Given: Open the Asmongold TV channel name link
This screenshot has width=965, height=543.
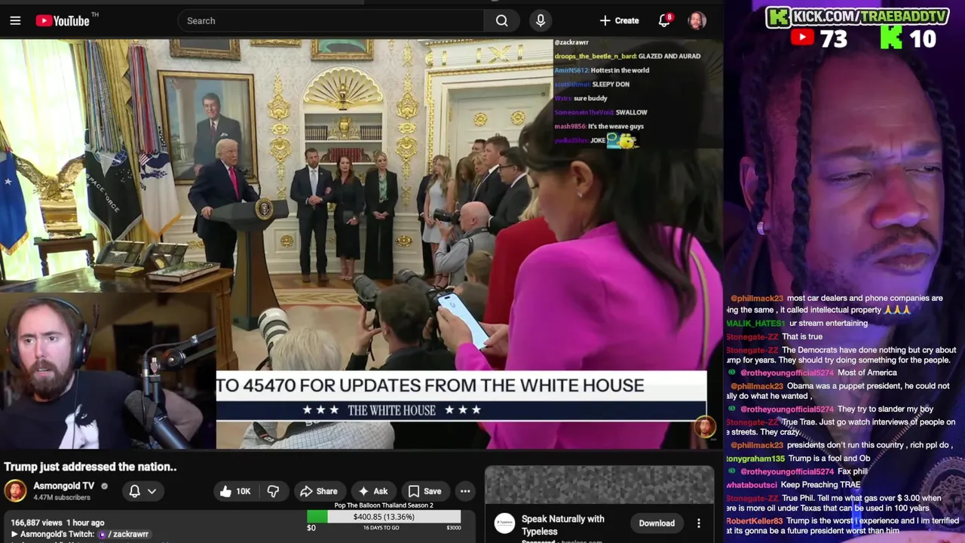Looking at the screenshot, I should (x=64, y=486).
